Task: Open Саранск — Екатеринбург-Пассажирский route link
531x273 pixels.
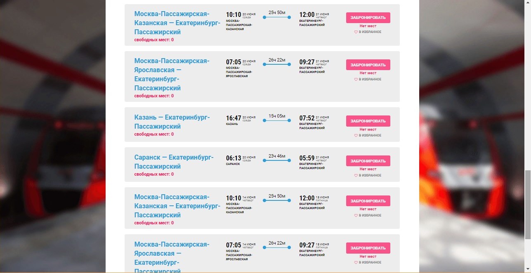Action: pos(174,162)
